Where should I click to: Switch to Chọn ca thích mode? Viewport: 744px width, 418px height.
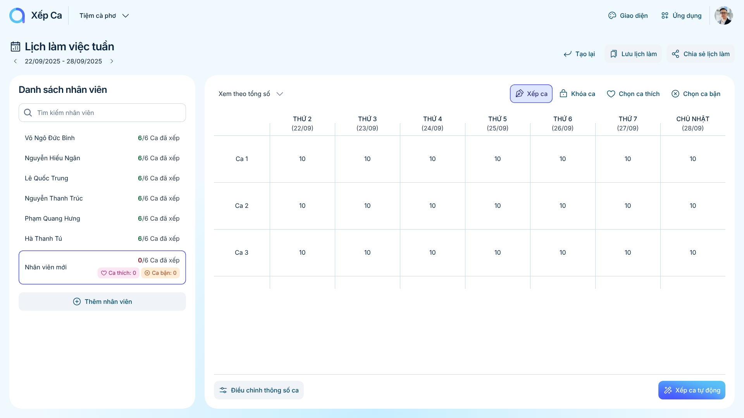(633, 94)
